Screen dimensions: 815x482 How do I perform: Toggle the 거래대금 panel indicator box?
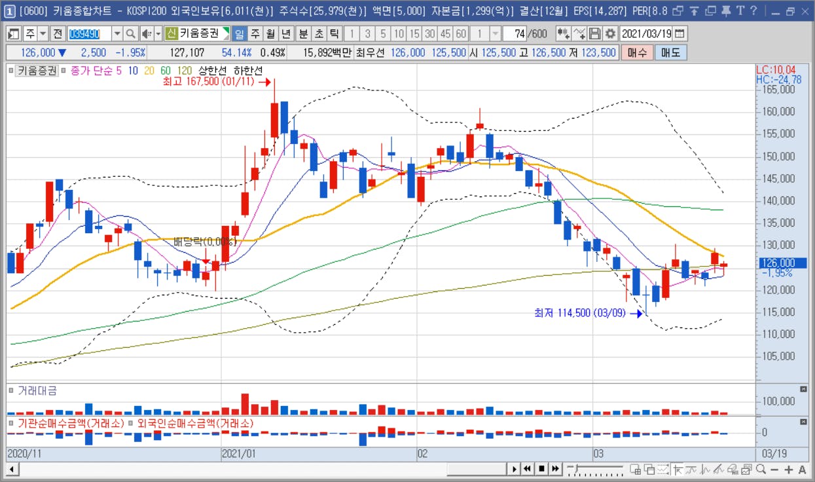pos(11,390)
